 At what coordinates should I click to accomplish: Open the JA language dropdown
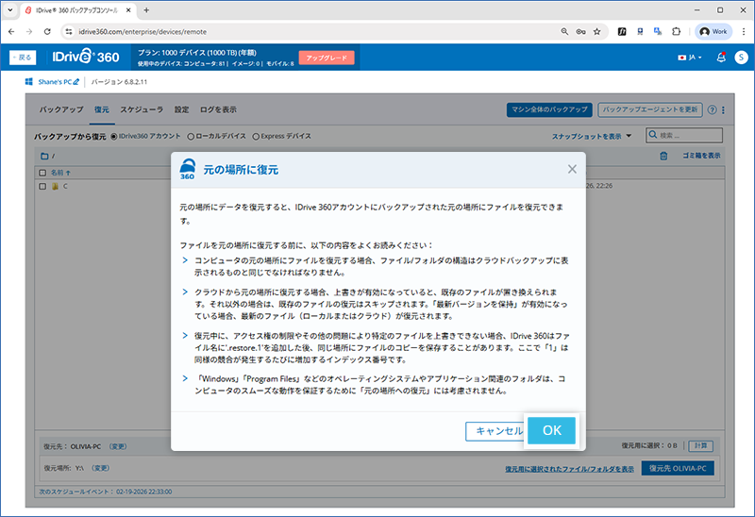pyautogui.click(x=690, y=58)
